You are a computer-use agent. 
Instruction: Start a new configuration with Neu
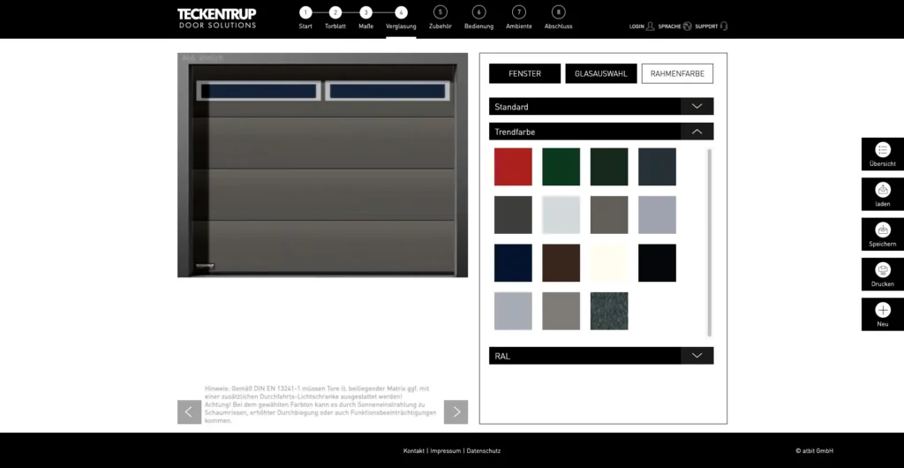[x=882, y=311]
